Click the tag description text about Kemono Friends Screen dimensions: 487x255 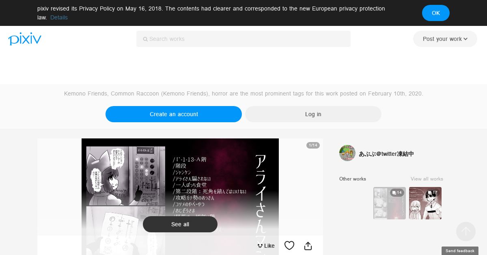(243, 93)
